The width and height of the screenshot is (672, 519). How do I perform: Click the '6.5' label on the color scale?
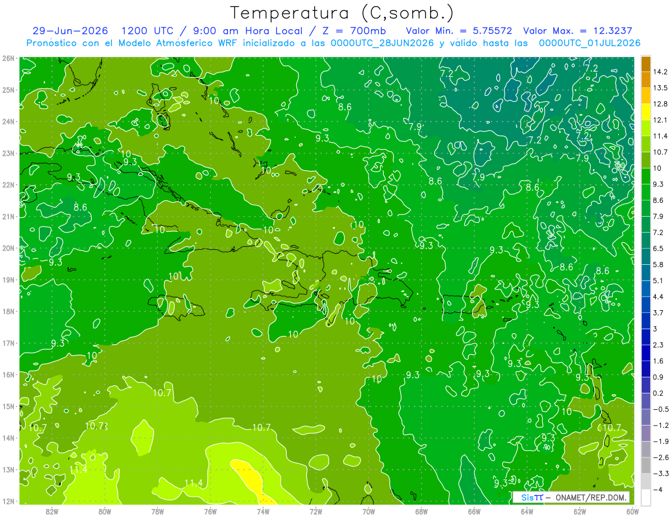(659, 248)
